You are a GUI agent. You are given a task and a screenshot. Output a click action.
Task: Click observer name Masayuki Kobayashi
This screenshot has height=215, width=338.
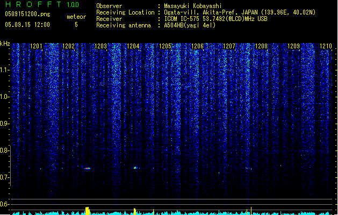coord(193,6)
